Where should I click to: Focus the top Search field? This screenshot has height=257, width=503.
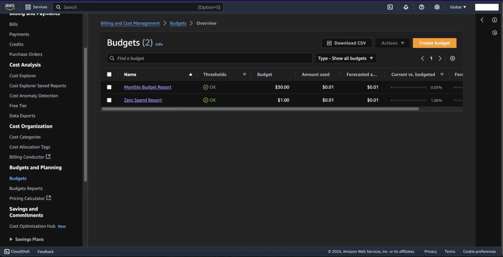pos(138,7)
